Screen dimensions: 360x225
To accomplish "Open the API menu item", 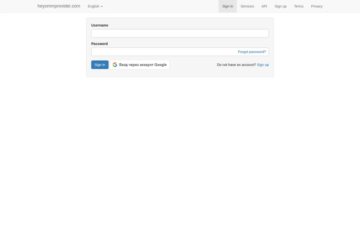I will [x=264, y=6].
